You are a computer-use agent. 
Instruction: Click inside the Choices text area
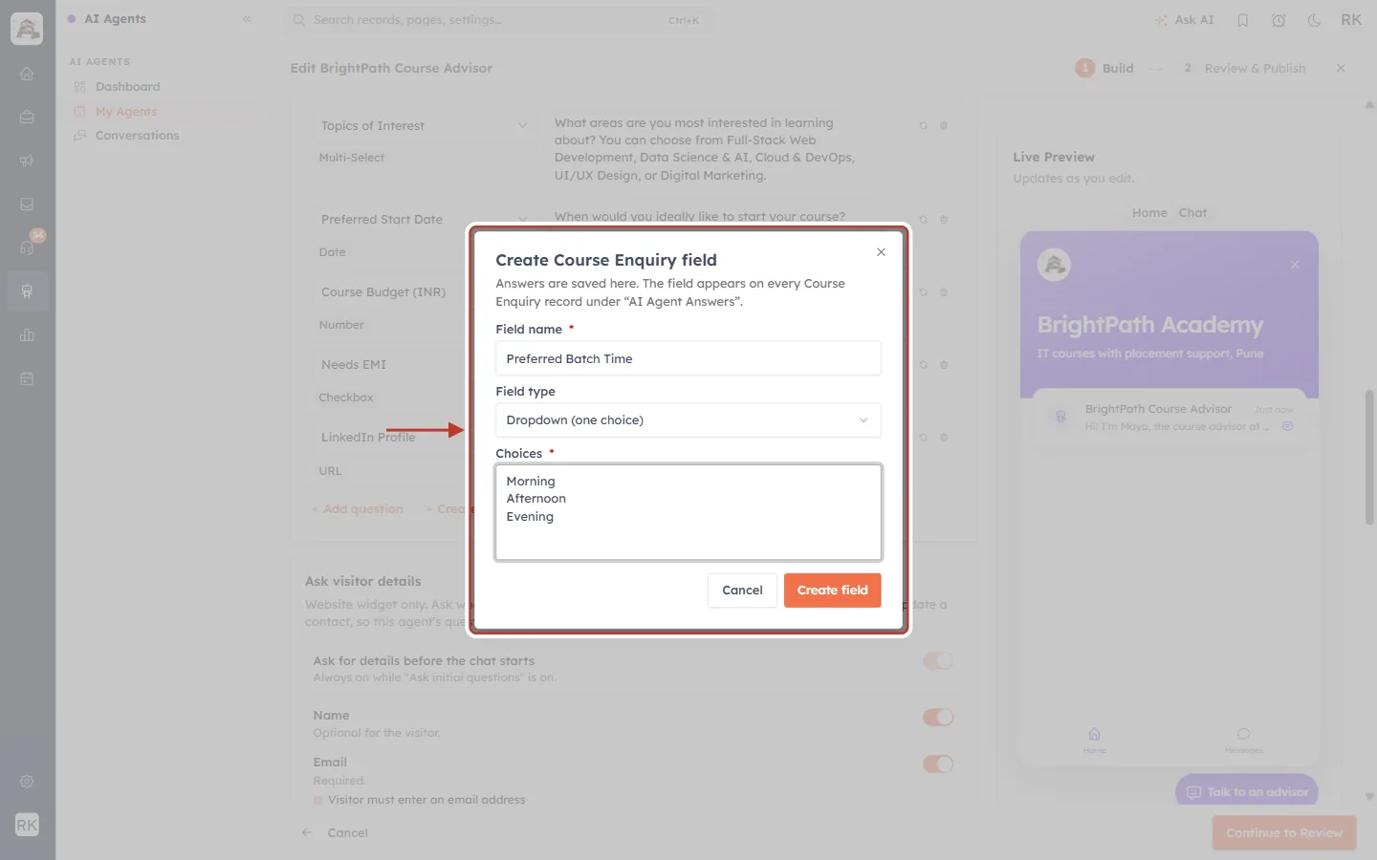pos(688,512)
